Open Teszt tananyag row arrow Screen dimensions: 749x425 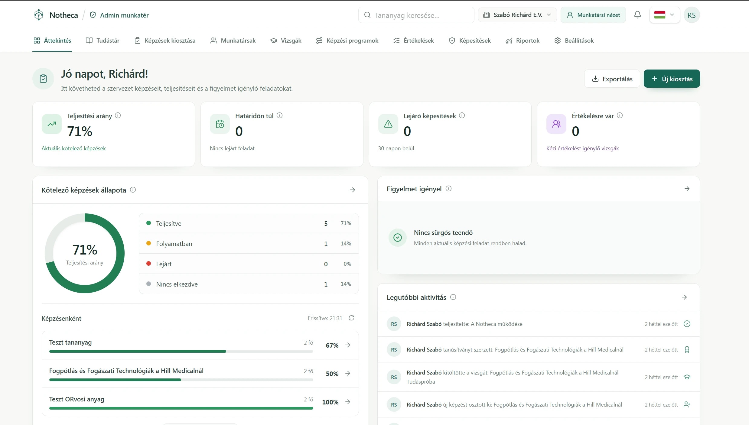[x=348, y=345]
